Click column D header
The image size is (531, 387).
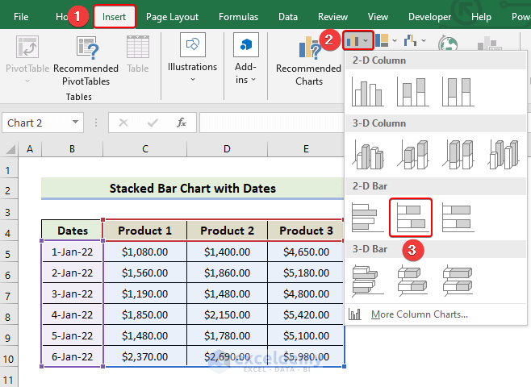227,149
